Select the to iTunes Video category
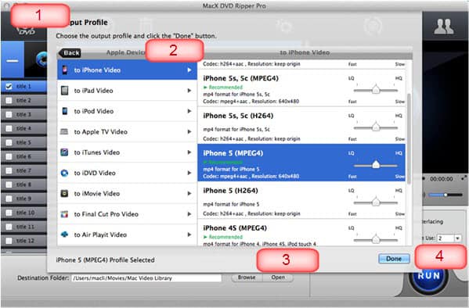The height and width of the screenshot is (308, 469). point(127,152)
